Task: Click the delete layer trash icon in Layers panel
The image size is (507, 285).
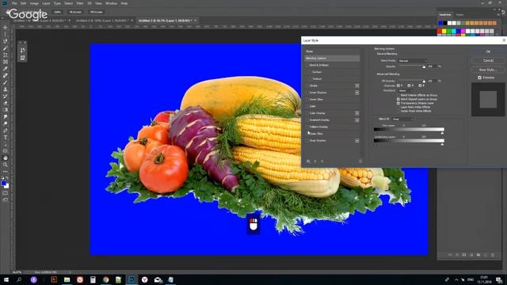Action: [493, 255]
